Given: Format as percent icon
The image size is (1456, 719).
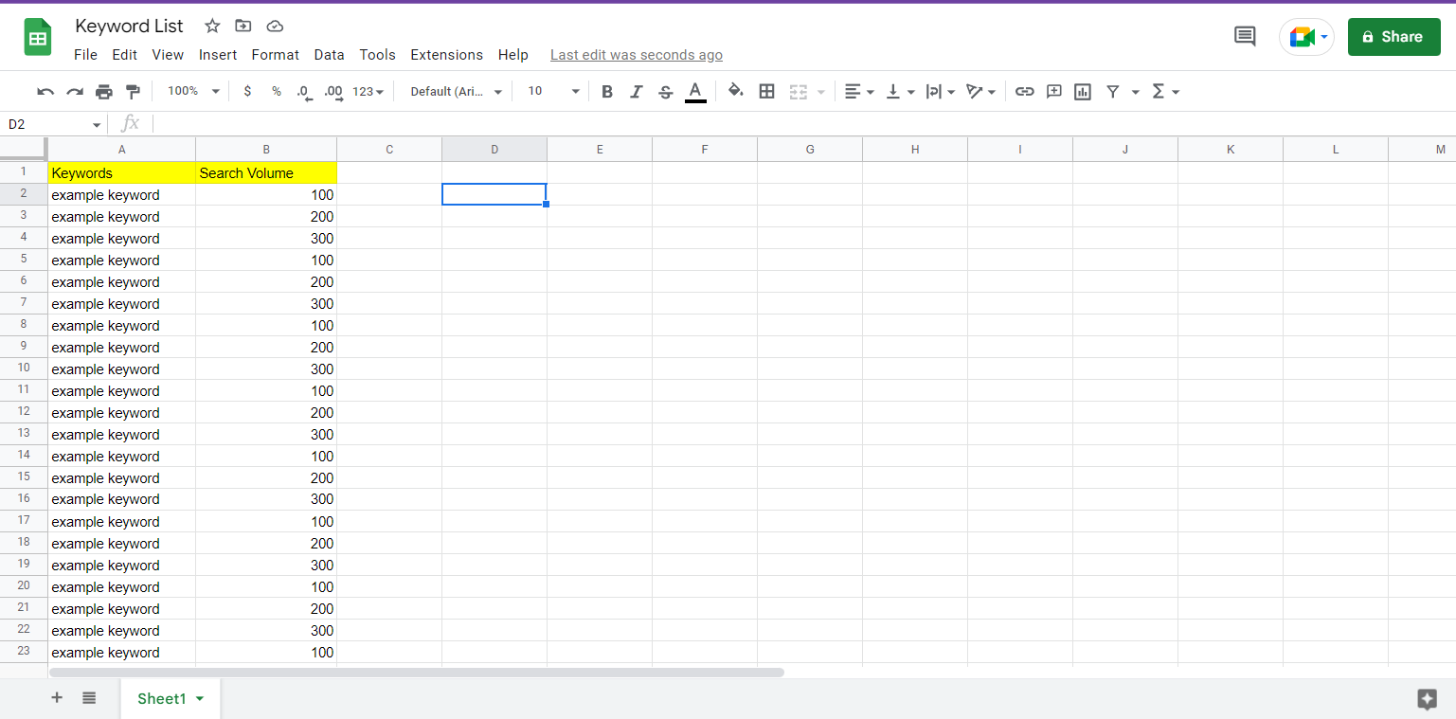Looking at the screenshot, I should (x=277, y=92).
